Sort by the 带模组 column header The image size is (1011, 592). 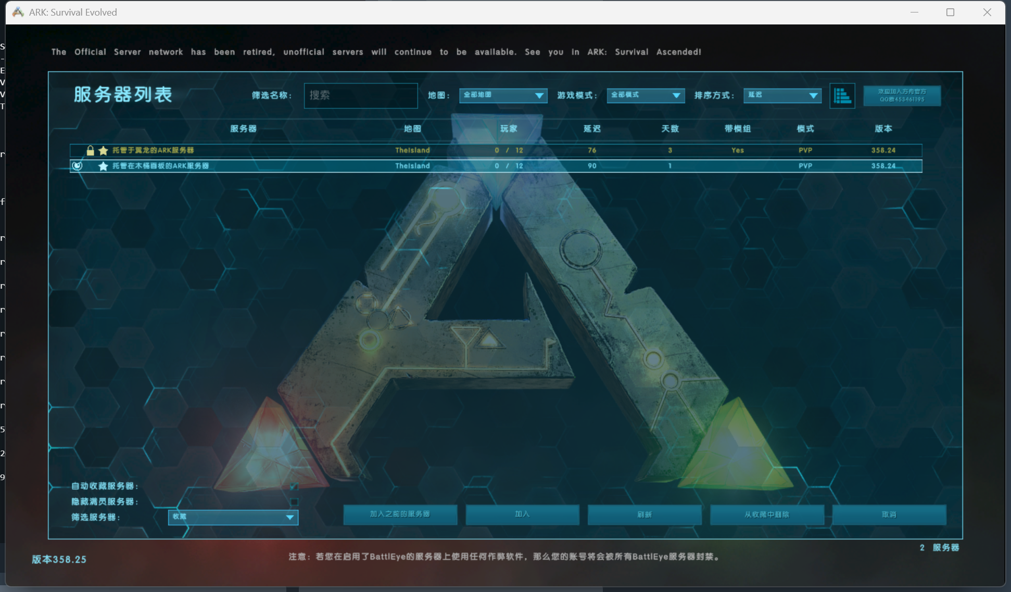click(738, 128)
